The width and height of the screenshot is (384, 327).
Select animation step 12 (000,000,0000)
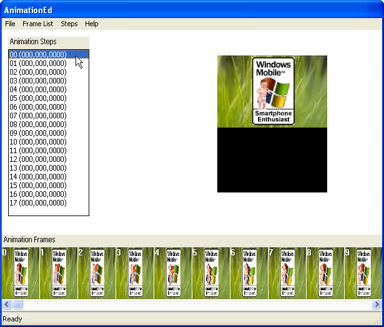tap(49, 159)
